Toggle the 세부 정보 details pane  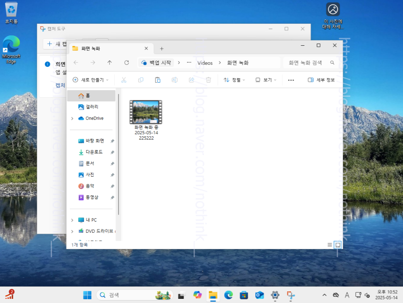[x=321, y=80]
